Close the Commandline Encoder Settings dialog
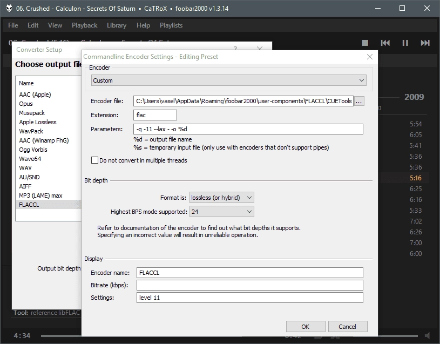The width and height of the screenshot is (440, 344). (370, 57)
